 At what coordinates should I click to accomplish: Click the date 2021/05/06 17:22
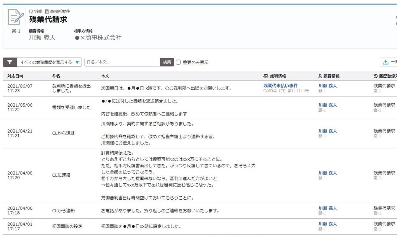click(20, 108)
